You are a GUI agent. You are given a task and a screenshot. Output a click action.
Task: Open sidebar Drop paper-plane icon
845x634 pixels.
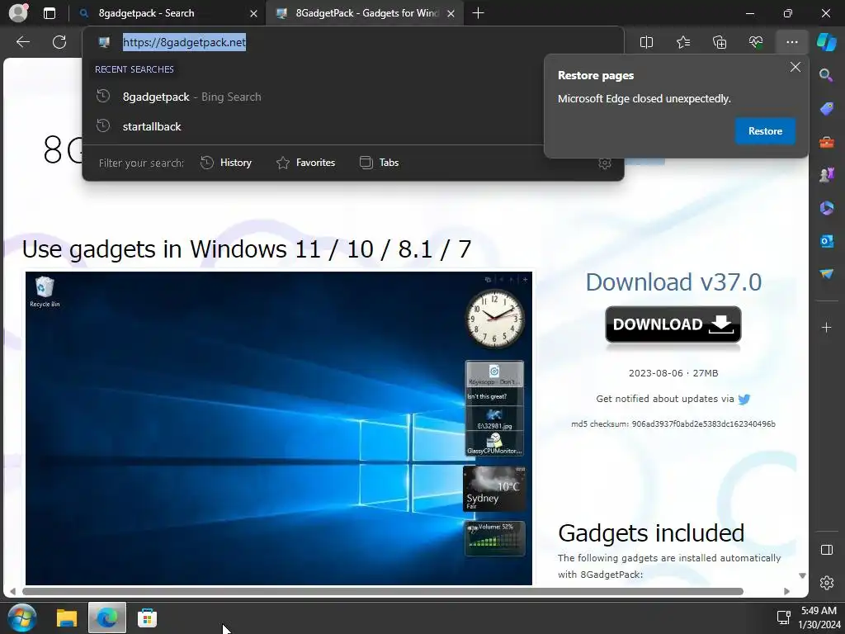pos(826,274)
